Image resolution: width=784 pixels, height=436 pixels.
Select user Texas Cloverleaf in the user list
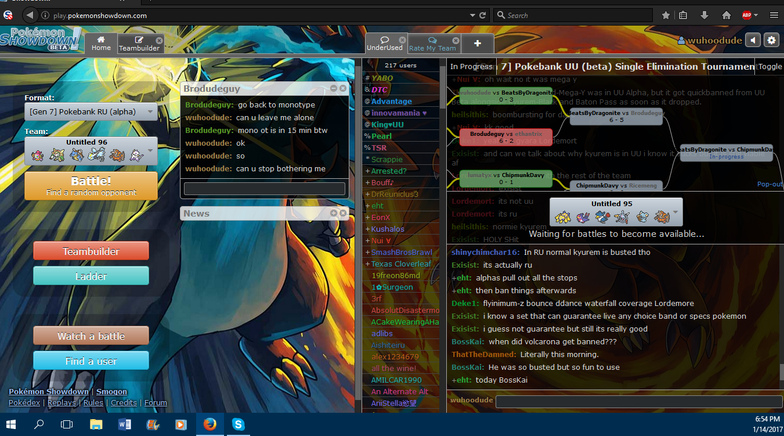(401, 264)
